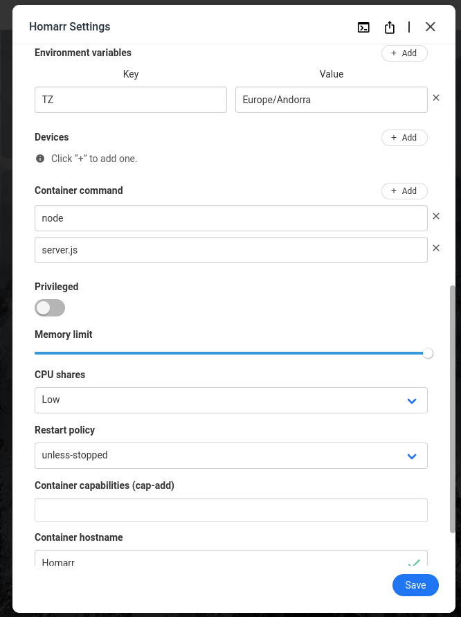Click the green checkmark in the hostname field
The image size is (461, 617).
click(x=414, y=563)
